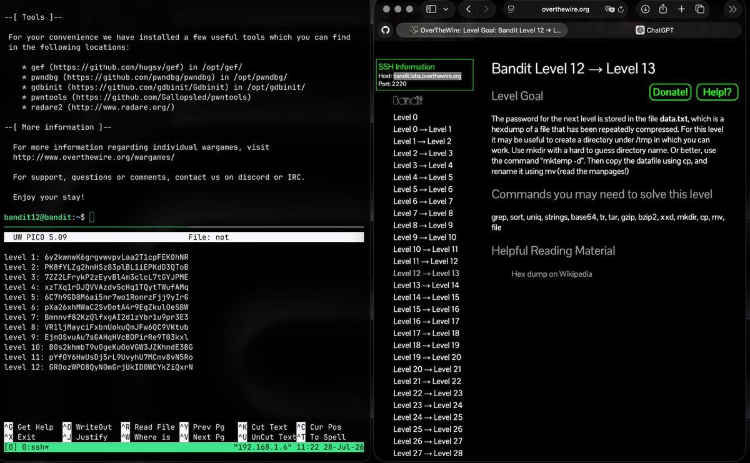Screen dimensions: 750x463
Task: Open Level 0 → Level 1
Action: [x=422, y=129]
